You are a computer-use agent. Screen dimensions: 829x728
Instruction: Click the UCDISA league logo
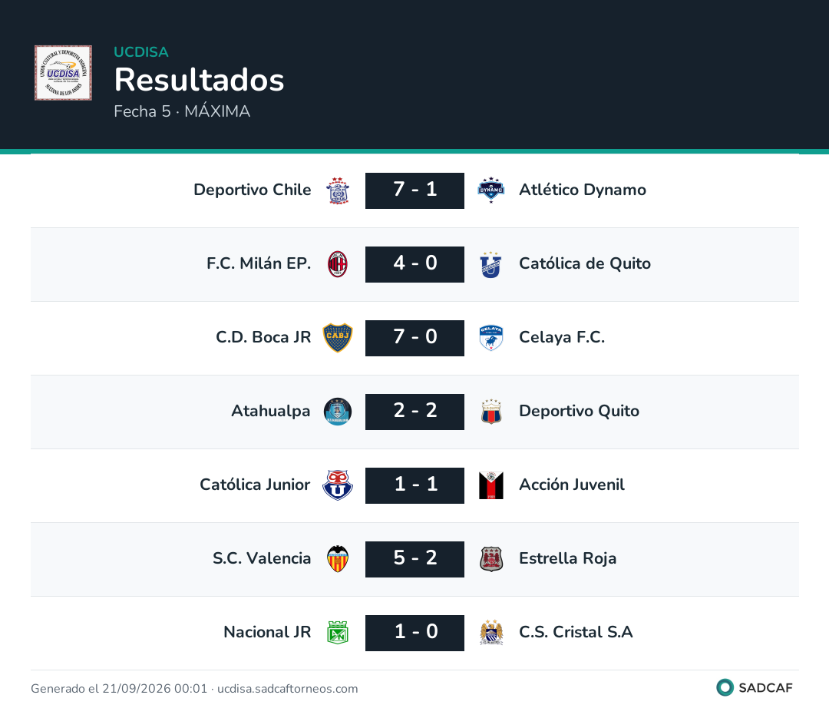[64, 73]
